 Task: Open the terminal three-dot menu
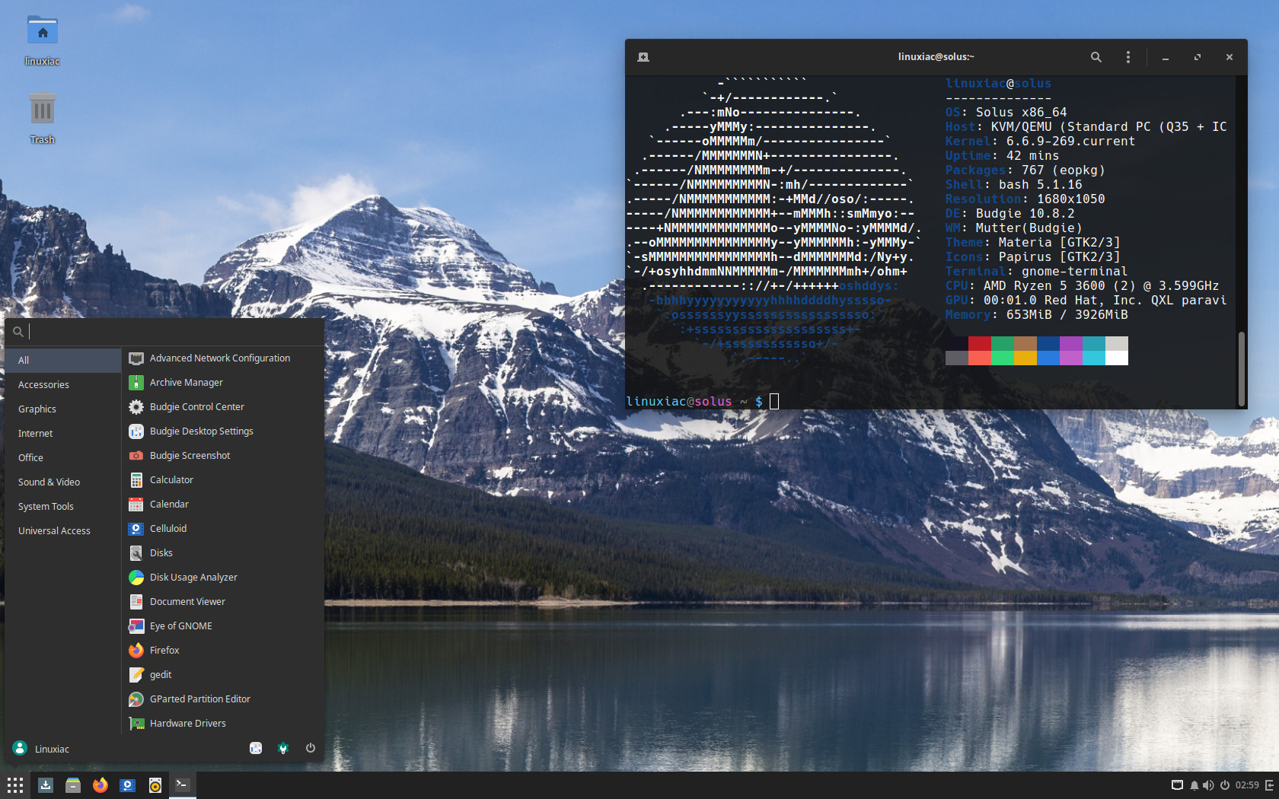pyautogui.click(x=1128, y=57)
